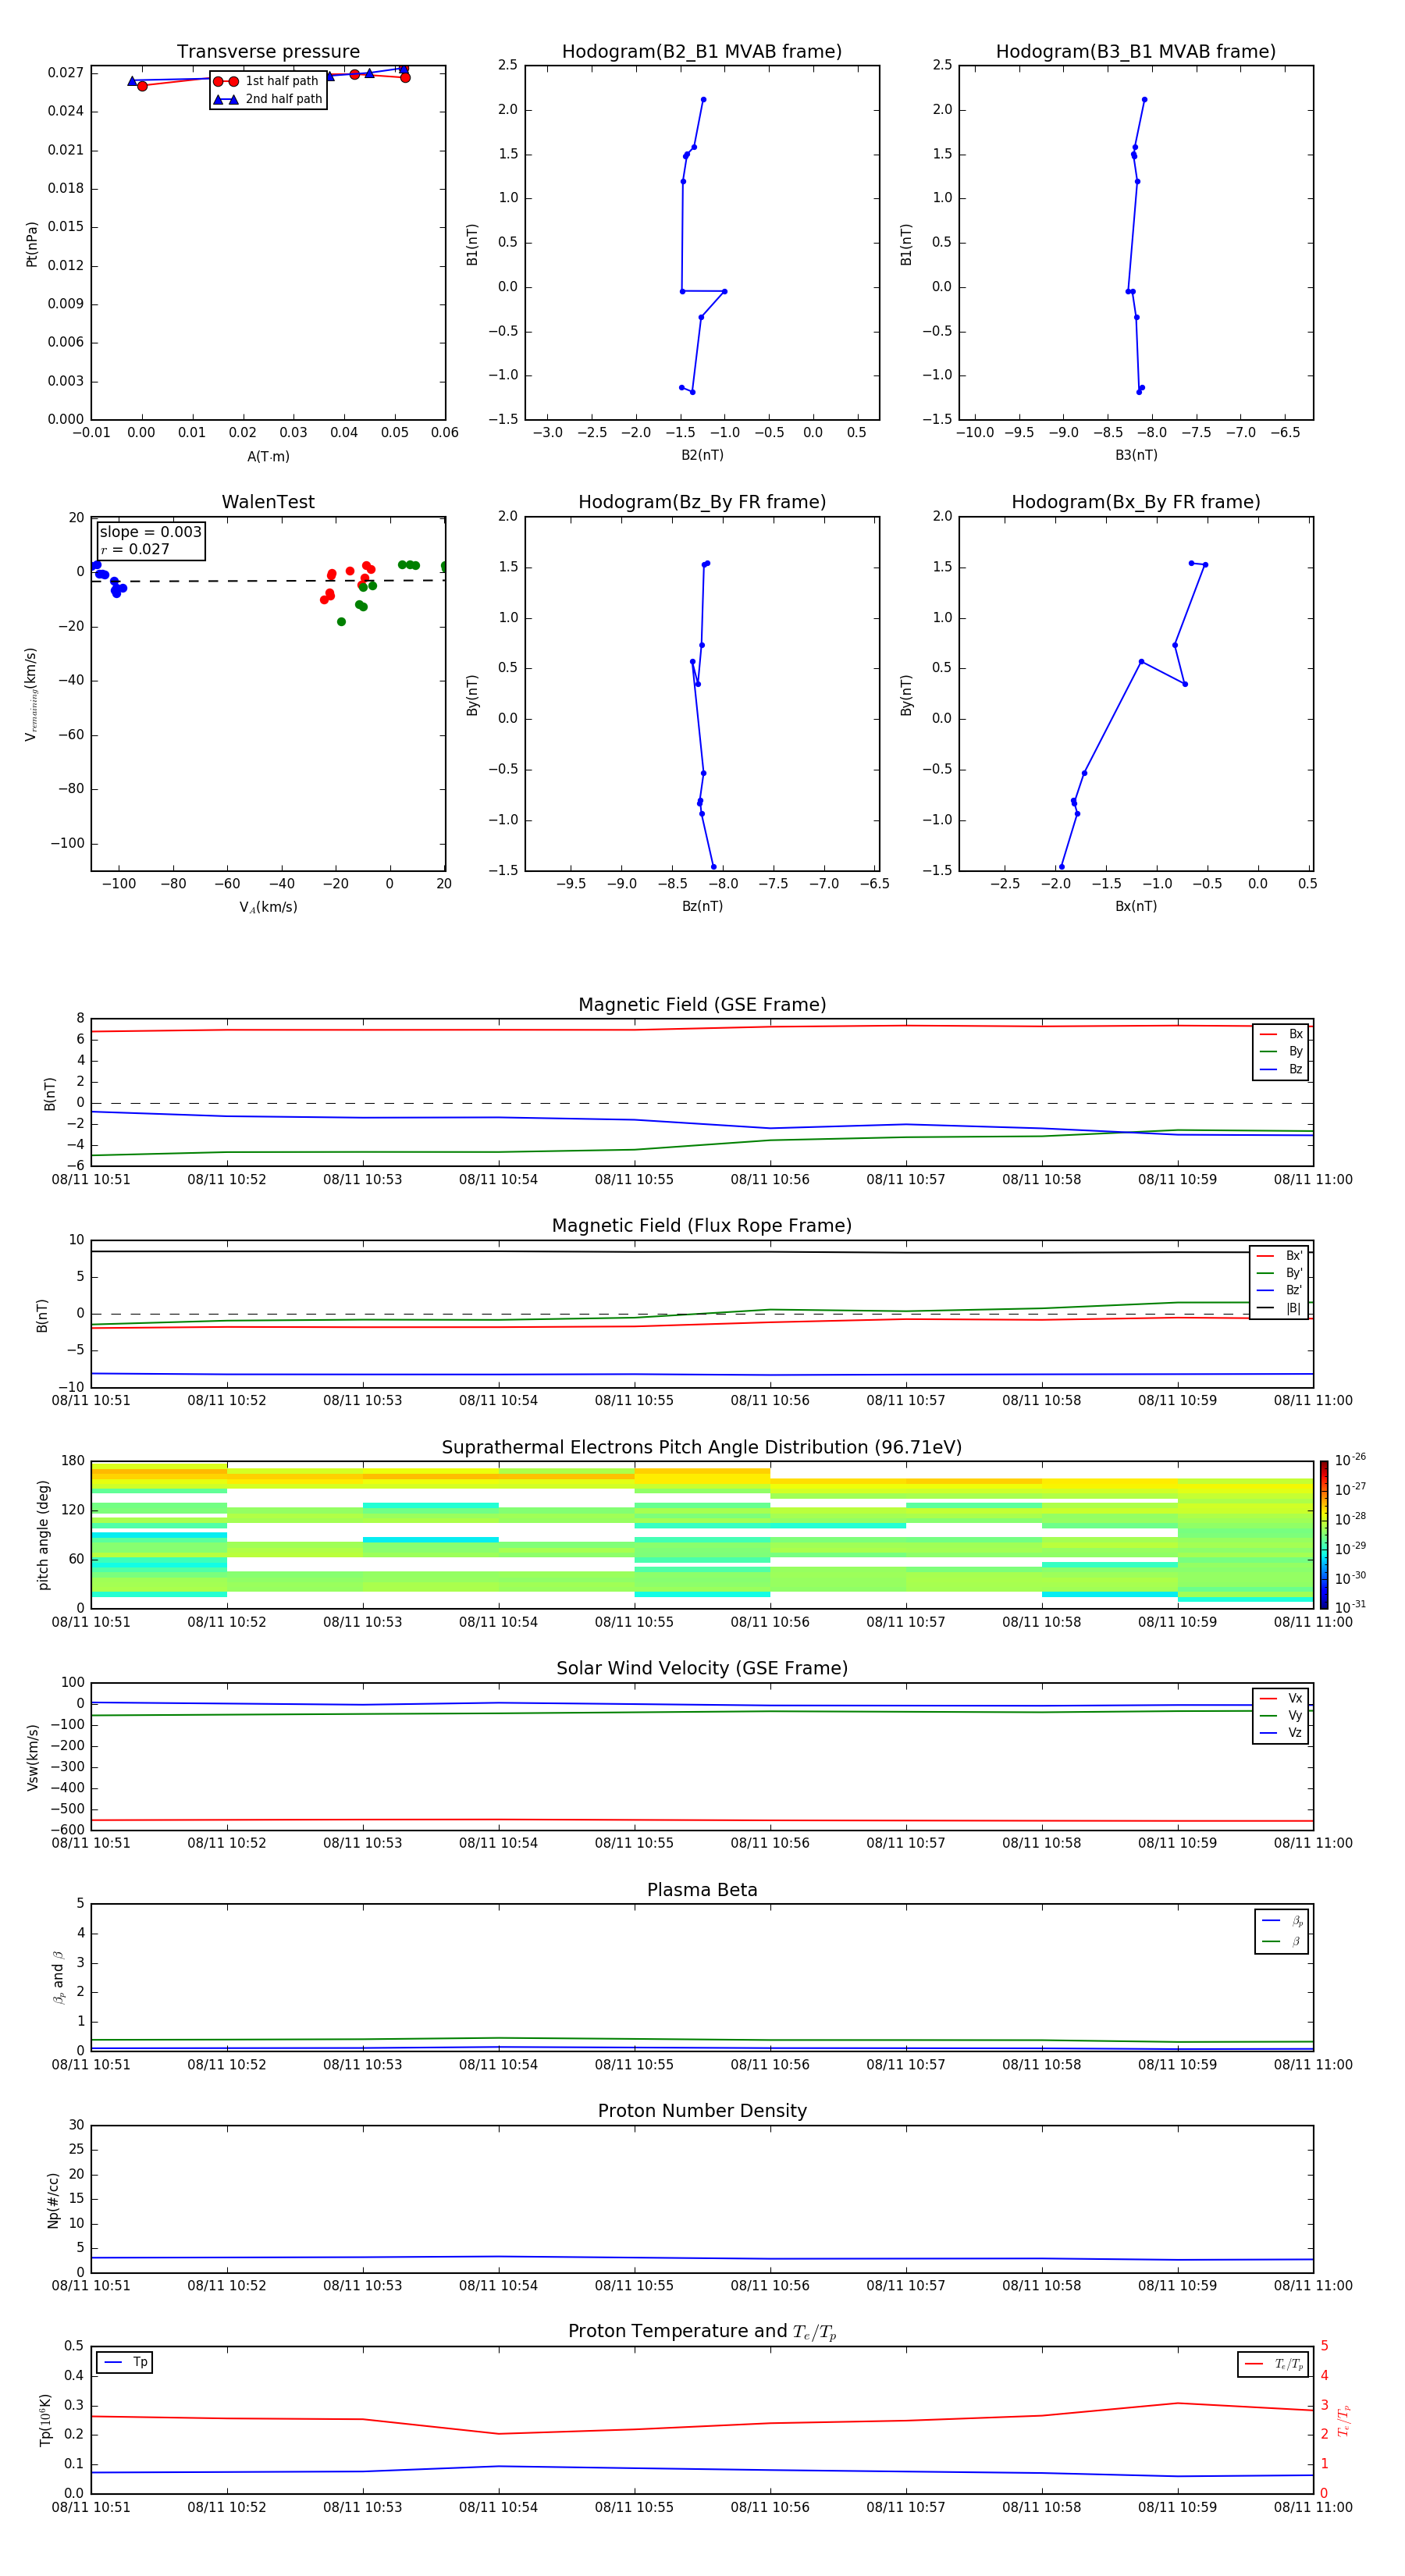This screenshot has height=2576, width=1405.
Task: Click the 'Np(#/cc)' axis label
Action: (53, 2200)
